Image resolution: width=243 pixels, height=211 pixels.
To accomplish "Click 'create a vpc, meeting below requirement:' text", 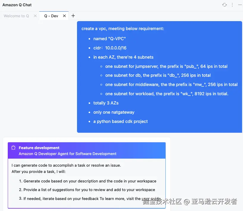I will pos(123,29).
